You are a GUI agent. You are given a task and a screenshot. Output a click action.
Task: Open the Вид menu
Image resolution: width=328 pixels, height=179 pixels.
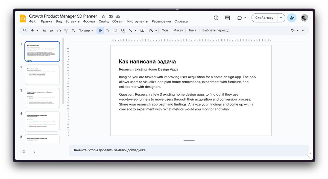(x=59, y=21)
